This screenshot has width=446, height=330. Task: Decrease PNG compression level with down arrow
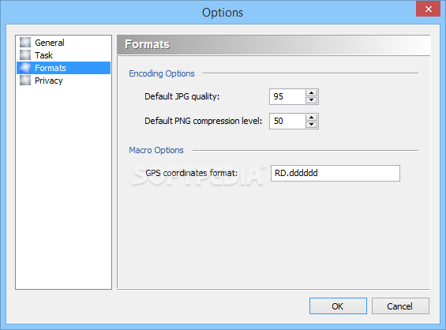coord(312,124)
